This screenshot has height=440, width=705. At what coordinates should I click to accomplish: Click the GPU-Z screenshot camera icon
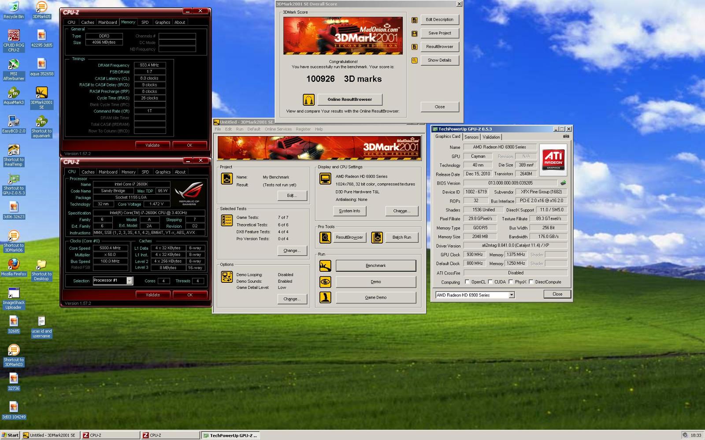566,137
